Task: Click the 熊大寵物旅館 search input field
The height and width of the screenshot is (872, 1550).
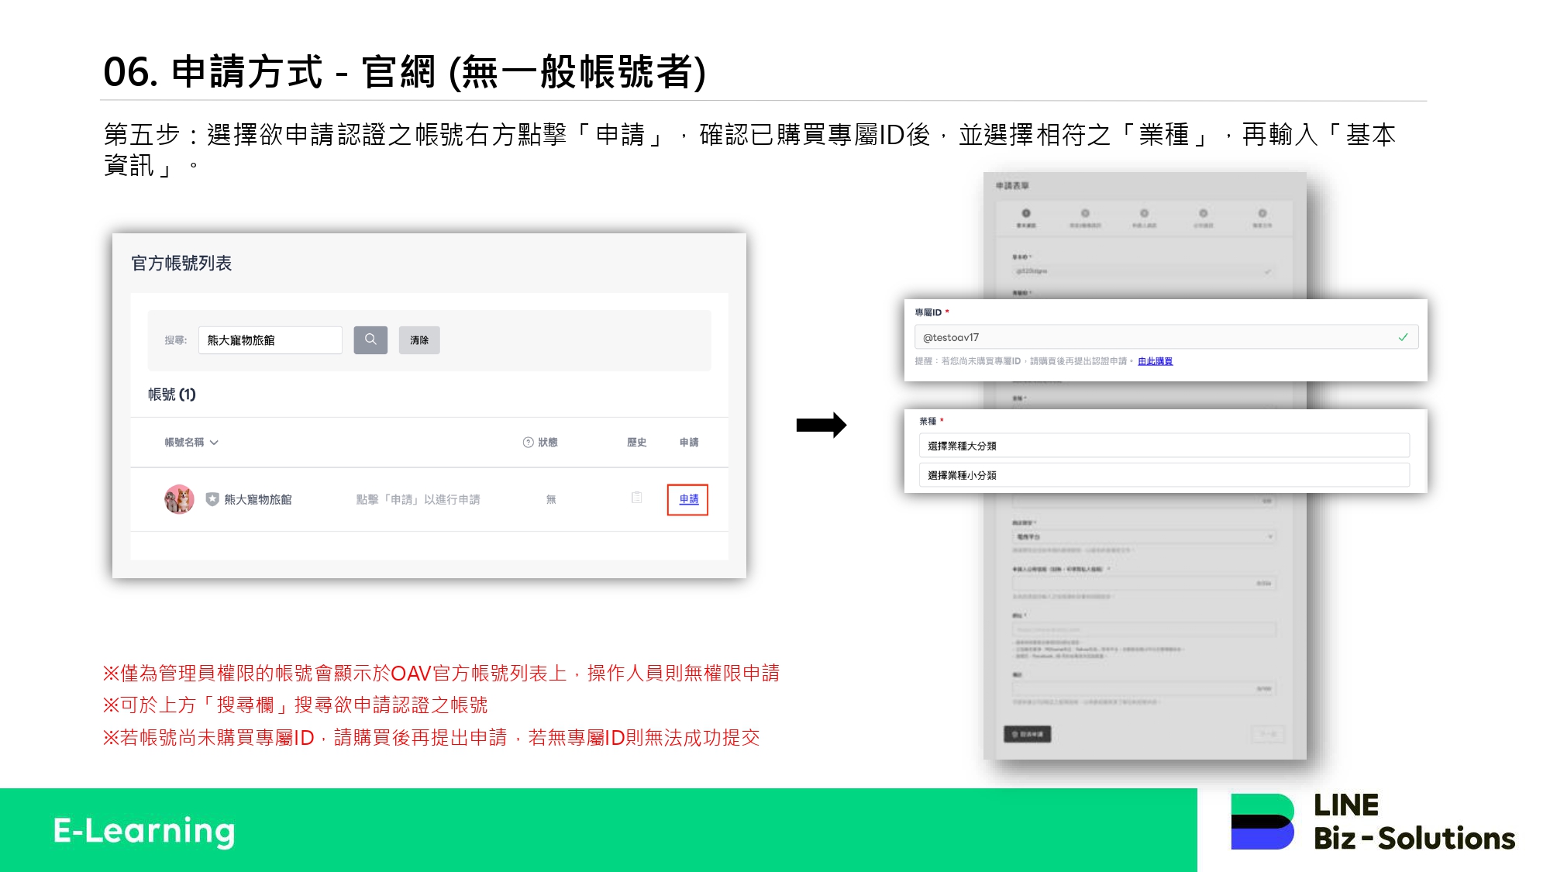Action: tap(270, 340)
